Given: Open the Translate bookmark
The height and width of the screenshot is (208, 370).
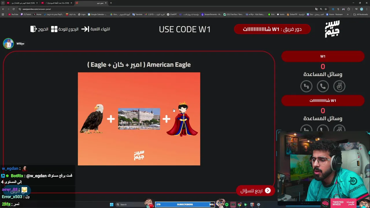Looking at the screenshot, I should [x=138, y=14].
